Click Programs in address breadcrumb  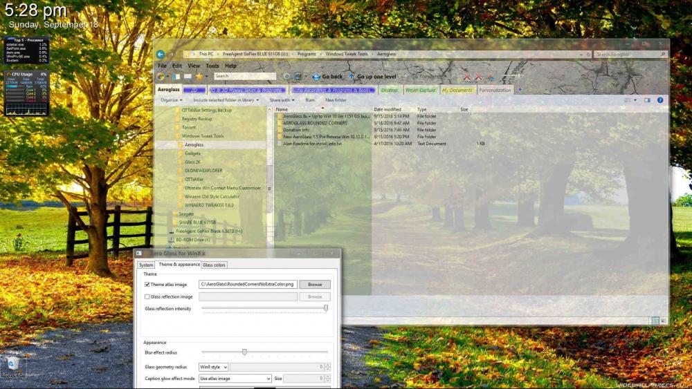tap(307, 54)
